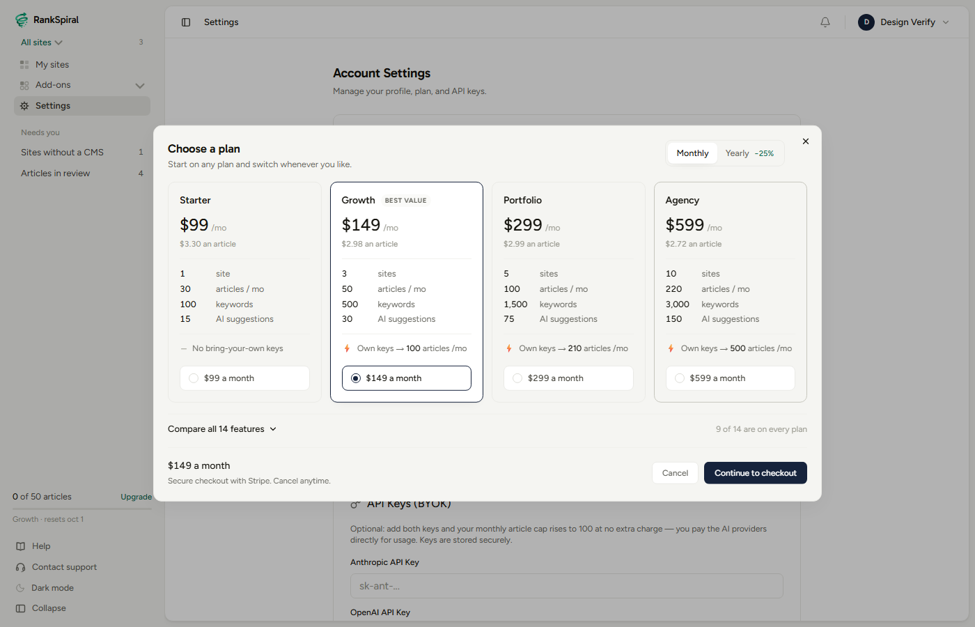
Task: Click the Contact support headset icon
Action: click(21, 567)
